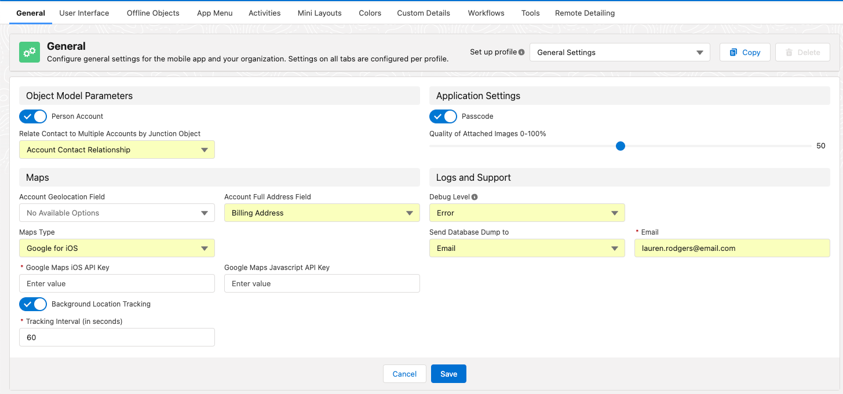Screen dimensions: 843x394
Task: Toggle the Person Account switch
Action: click(x=33, y=116)
